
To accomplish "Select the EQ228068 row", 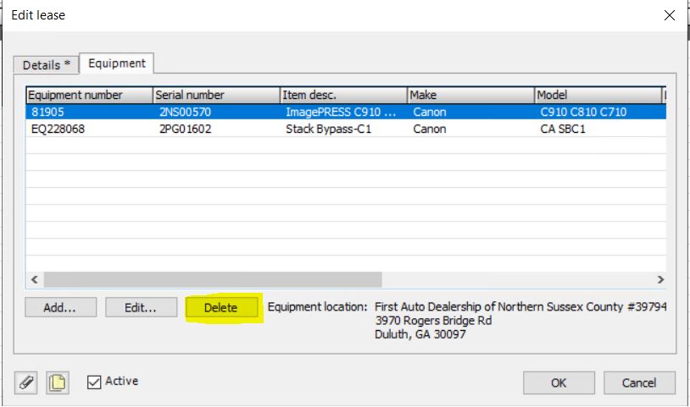I will click(x=346, y=129).
